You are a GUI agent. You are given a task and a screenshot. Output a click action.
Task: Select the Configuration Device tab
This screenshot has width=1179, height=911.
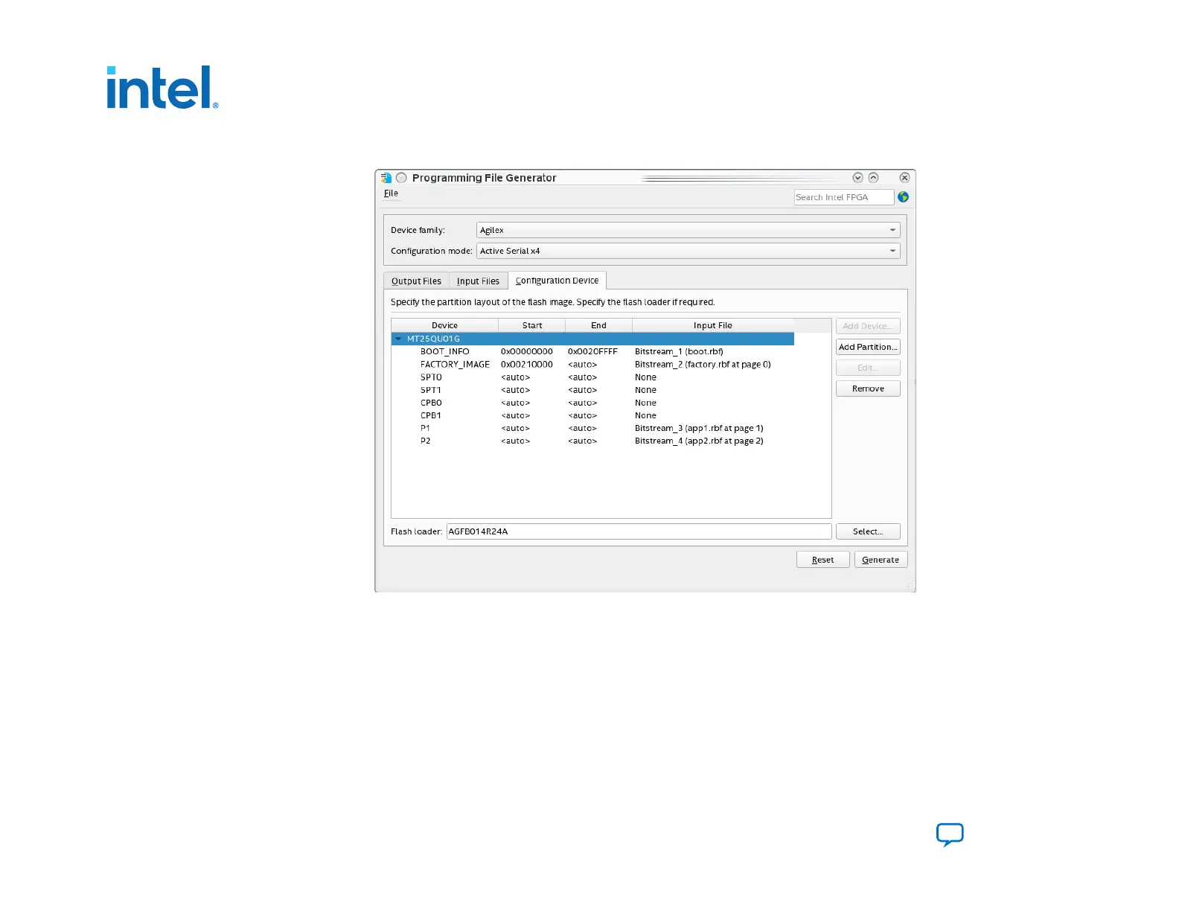pyautogui.click(x=557, y=281)
